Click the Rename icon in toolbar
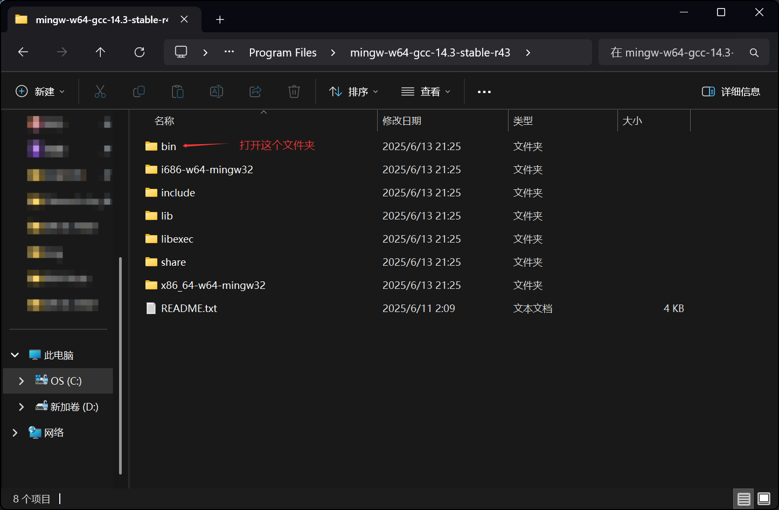Image resolution: width=779 pixels, height=510 pixels. coord(217,91)
